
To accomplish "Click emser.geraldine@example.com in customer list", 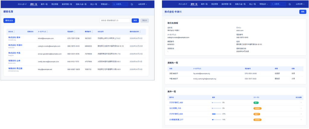I will (50, 54).
